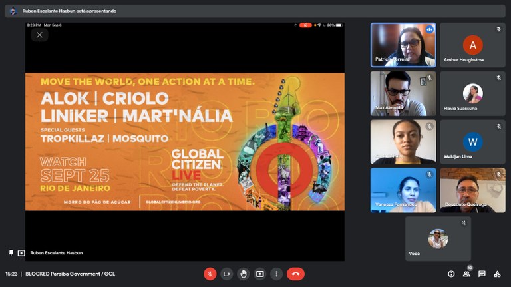Open the meeting details info icon
511x287 pixels.
coord(451,274)
